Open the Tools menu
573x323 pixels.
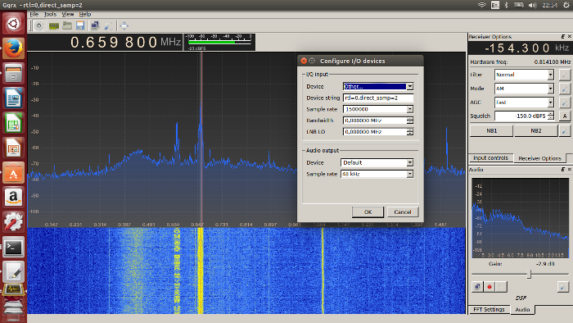(50, 14)
